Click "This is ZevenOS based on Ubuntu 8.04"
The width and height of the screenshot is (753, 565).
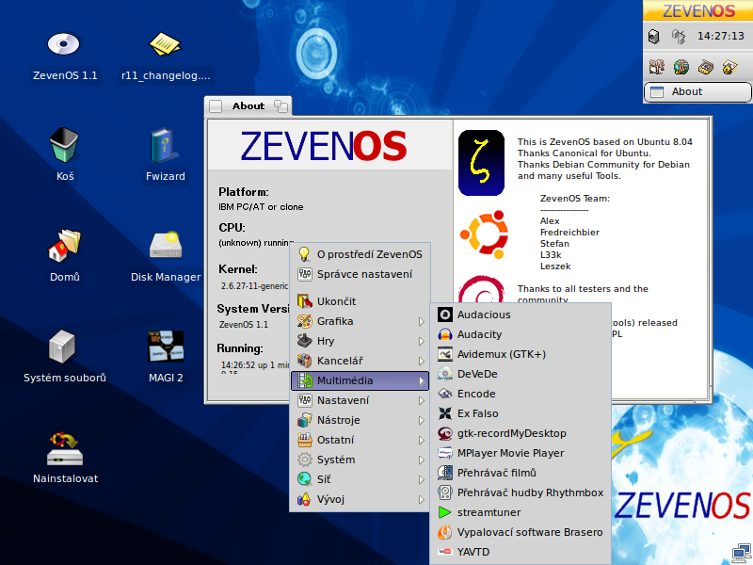point(605,142)
